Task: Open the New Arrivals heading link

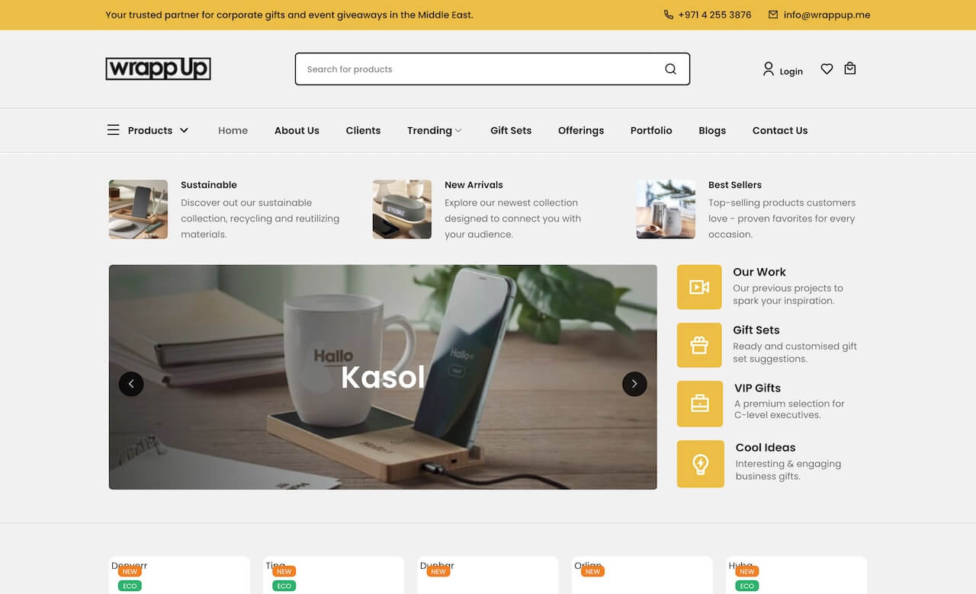Action: 474,184
